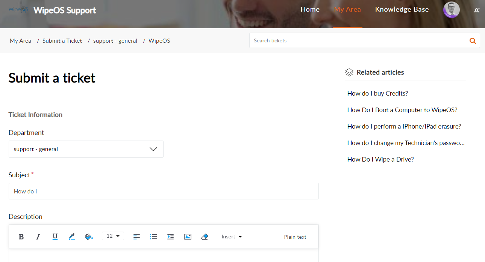485x262 pixels.
Task: Click the orange search magnifier icon
Action: [x=473, y=41]
